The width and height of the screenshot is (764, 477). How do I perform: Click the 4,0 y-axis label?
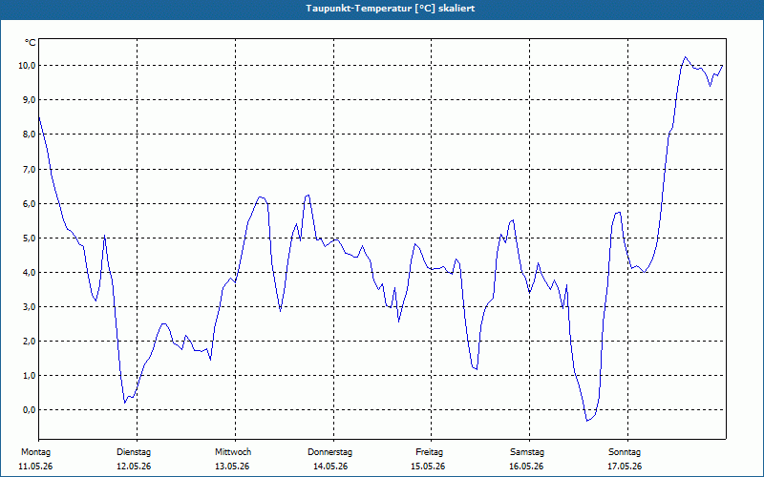click(x=28, y=272)
